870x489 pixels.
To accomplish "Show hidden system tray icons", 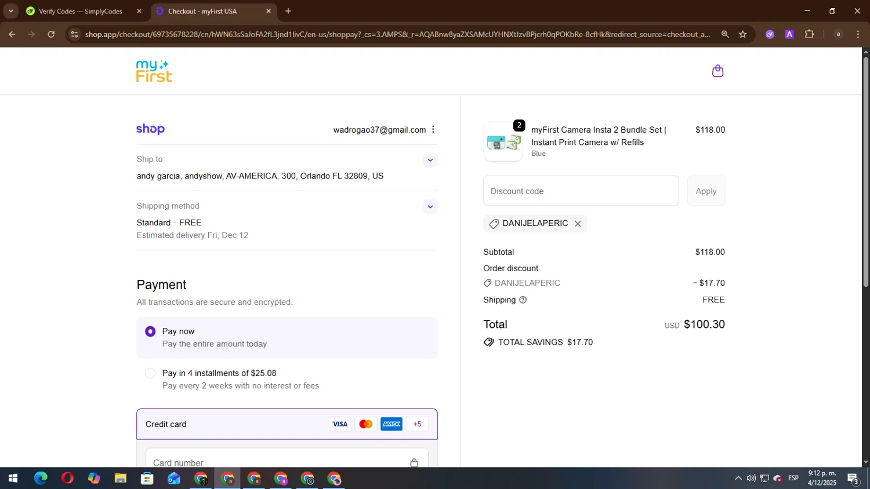I will click(738, 479).
